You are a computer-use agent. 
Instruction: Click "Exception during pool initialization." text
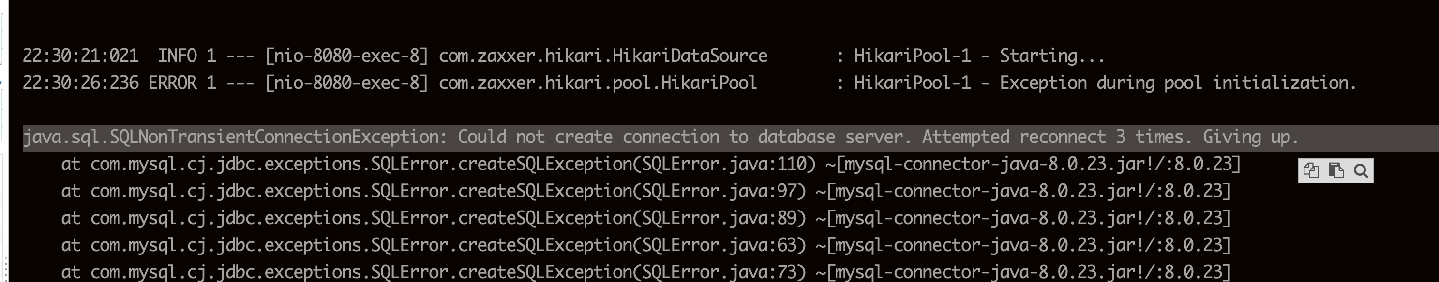(x=1178, y=83)
